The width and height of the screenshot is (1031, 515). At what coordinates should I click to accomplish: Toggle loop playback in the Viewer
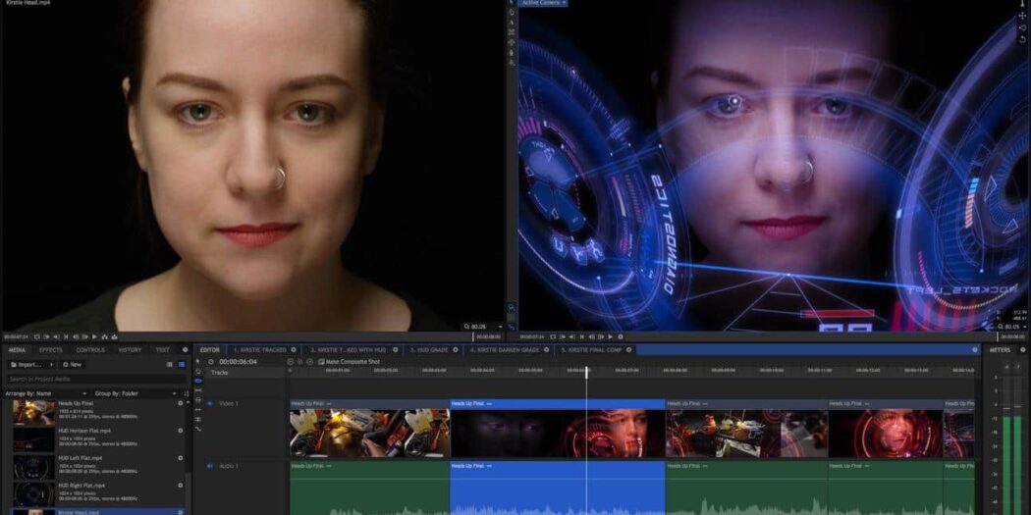pos(553,336)
